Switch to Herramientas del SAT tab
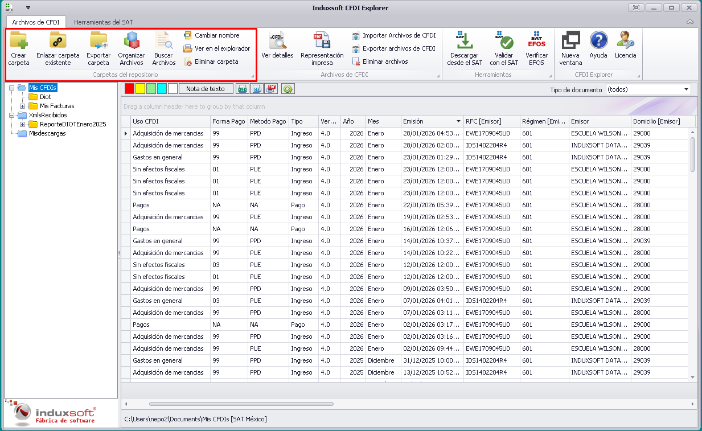 tap(103, 22)
